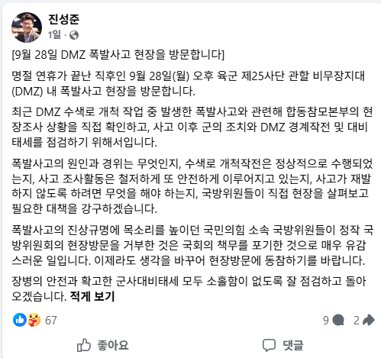This screenshot has height=358, width=381.
Task: Click the paragraph beginning 최근 DMZ 수색로
Action: [192, 127]
